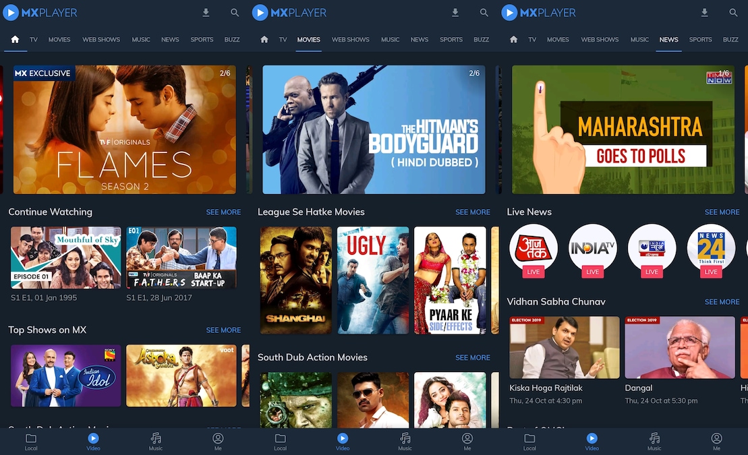Open the Flames Season 2 banner
Screen dimensions: 748x455
[x=125, y=129]
